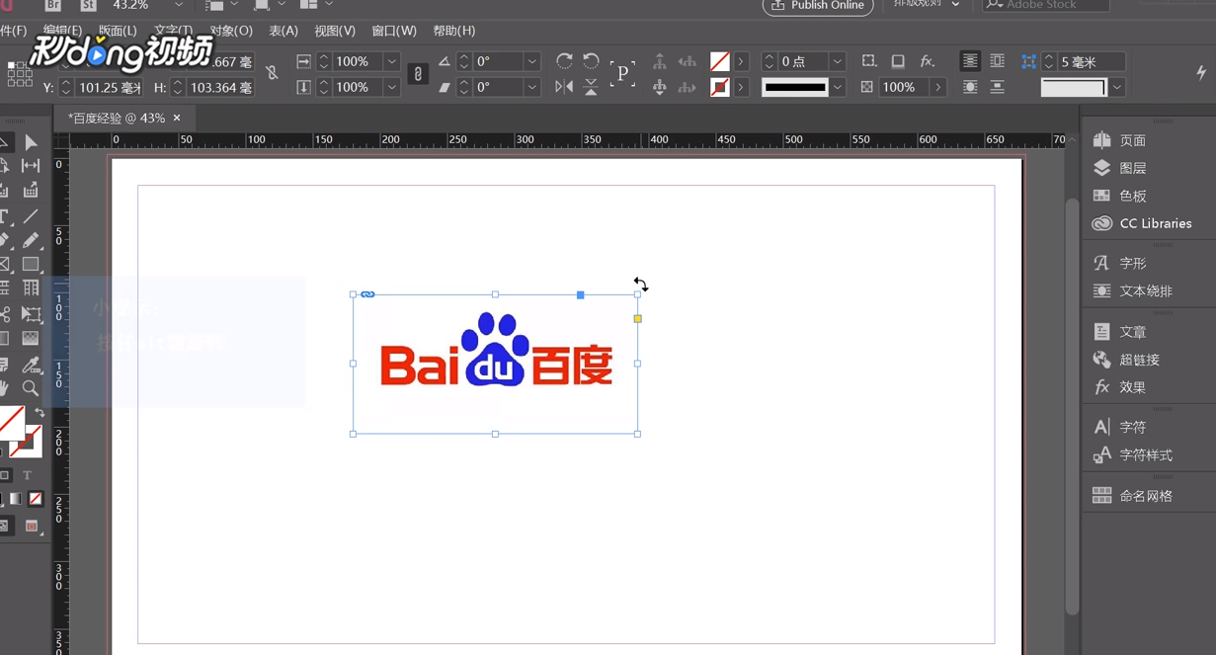Screen dimensions: 1216x655
Task: Select the Eyedropper tool
Action: click(x=31, y=366)
